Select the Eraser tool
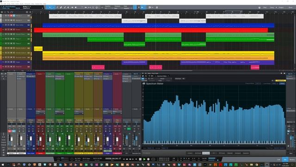 click(61, 7)
